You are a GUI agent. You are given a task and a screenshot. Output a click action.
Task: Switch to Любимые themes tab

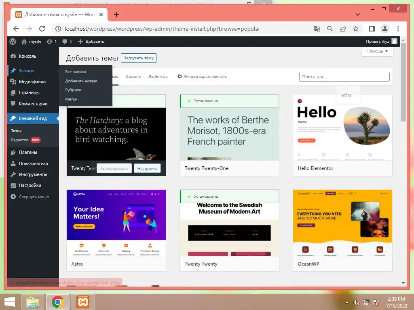click(x=158, y=77)
